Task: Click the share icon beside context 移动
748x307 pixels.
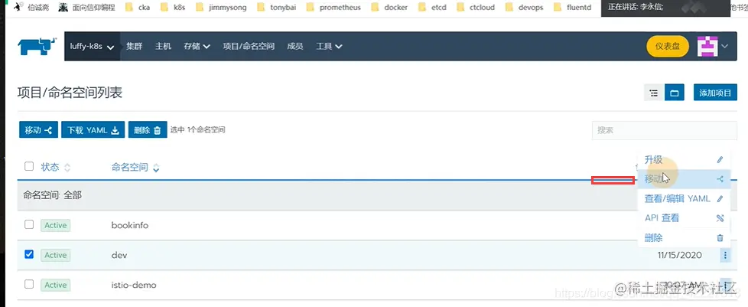Action: click(720, 179)
